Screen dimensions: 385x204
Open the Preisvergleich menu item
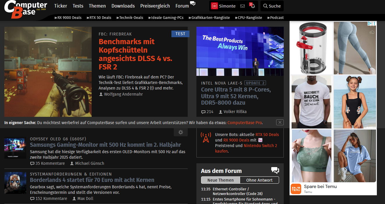click(x=155, y=6)
